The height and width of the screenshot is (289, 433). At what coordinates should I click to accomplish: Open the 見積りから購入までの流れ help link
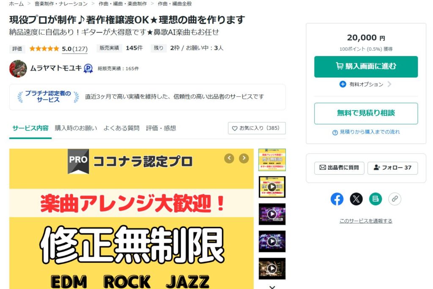click(x=366, y=132)
